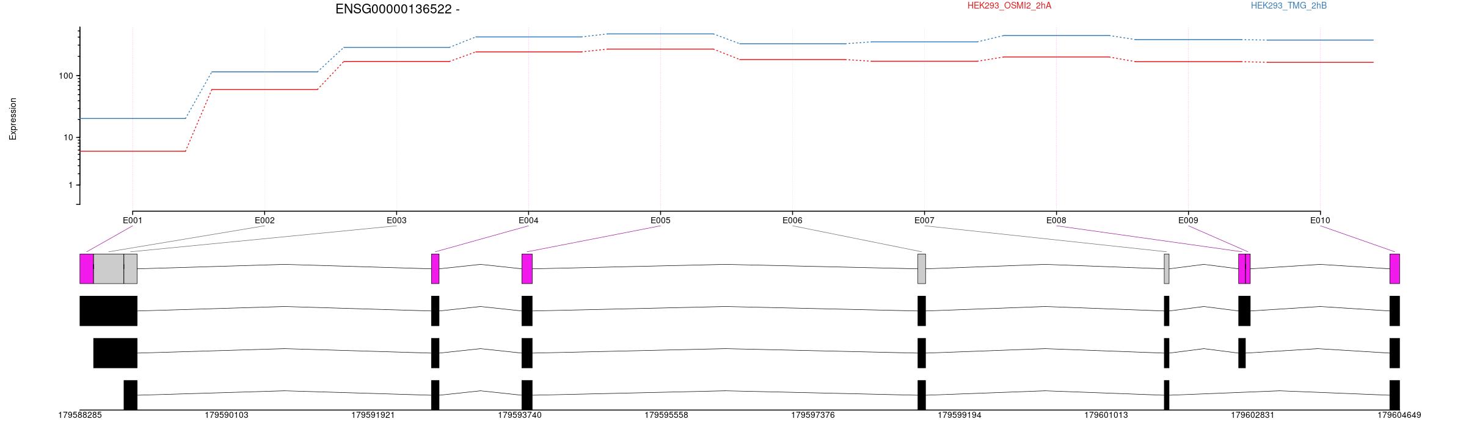
Task: Click the magenta E004 exon box in gene model
Action: 436,269
